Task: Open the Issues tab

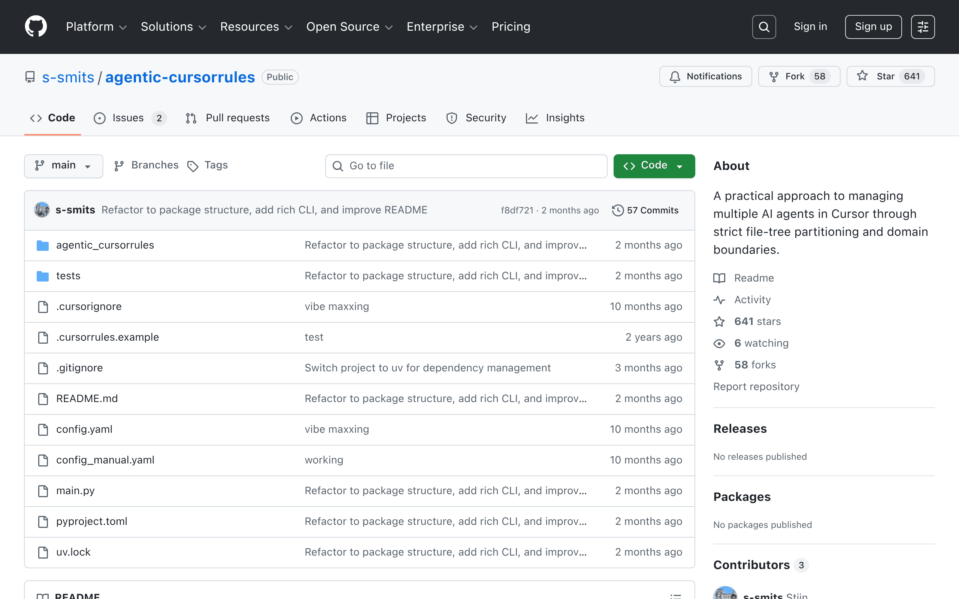Action: pos(130,118)
